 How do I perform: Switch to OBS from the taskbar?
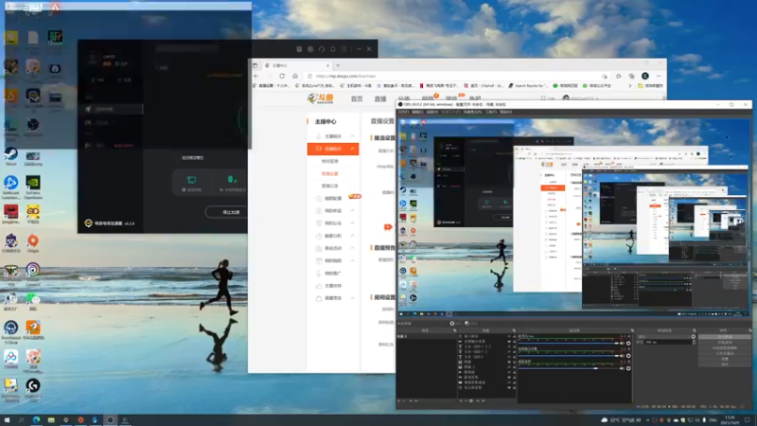110,419
